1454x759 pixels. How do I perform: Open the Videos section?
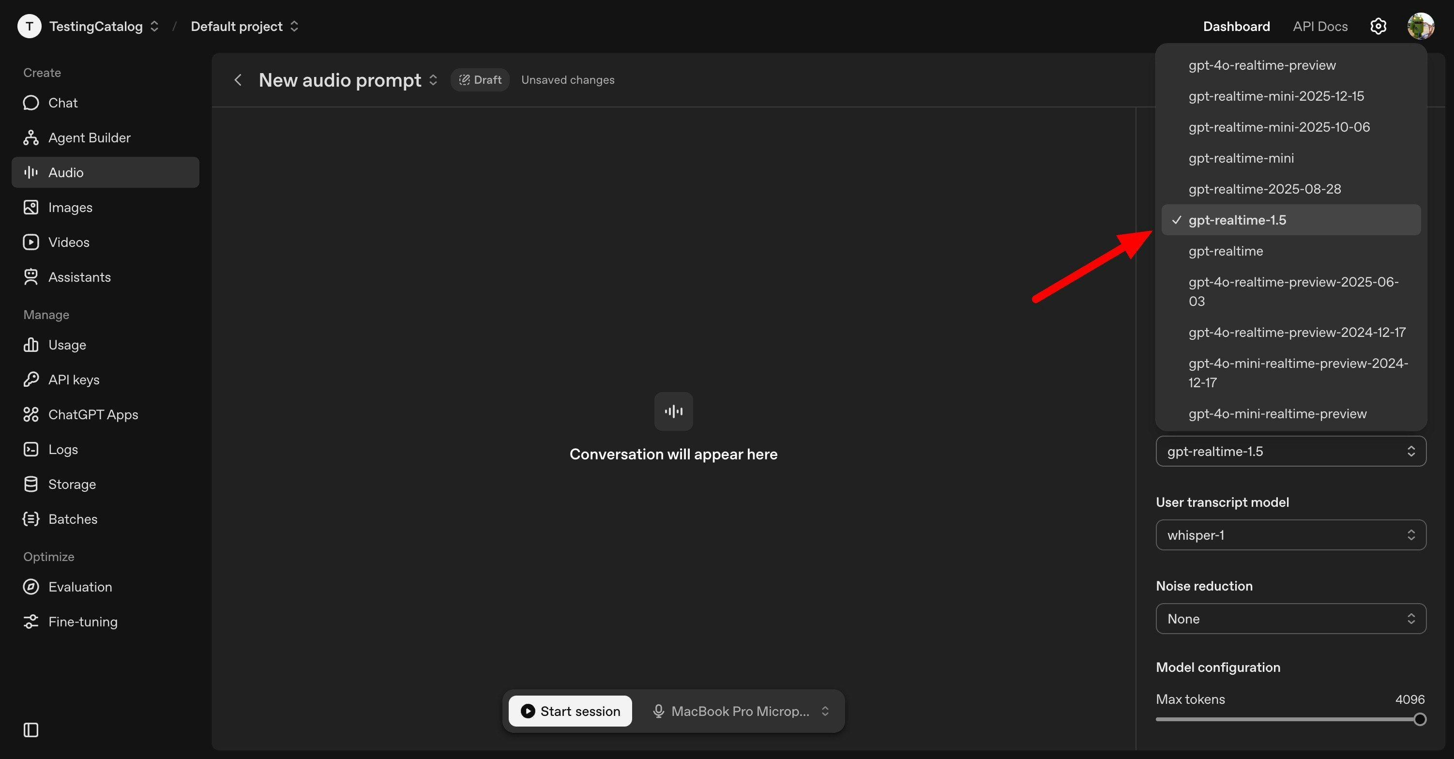pyautogui.click(x=68, y=242)
